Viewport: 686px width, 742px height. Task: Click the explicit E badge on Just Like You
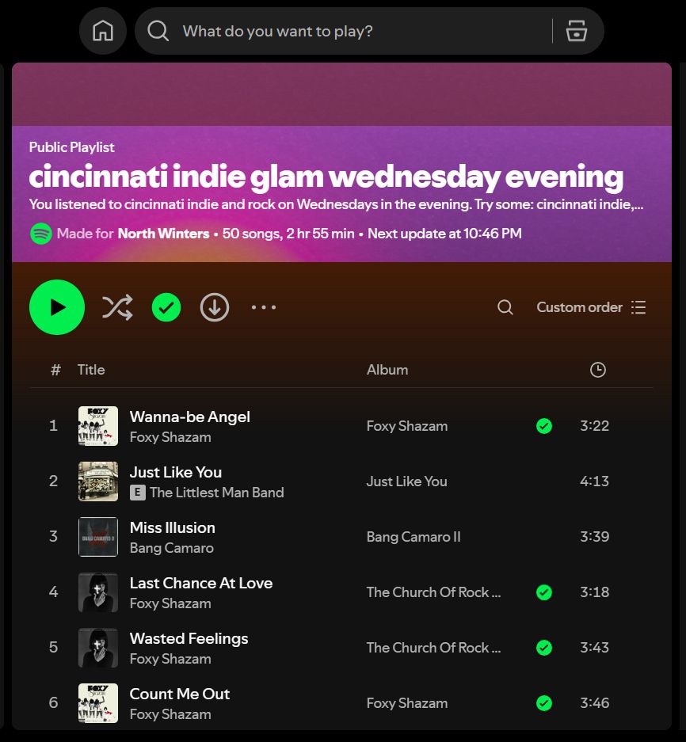click(x=137, y=493)
